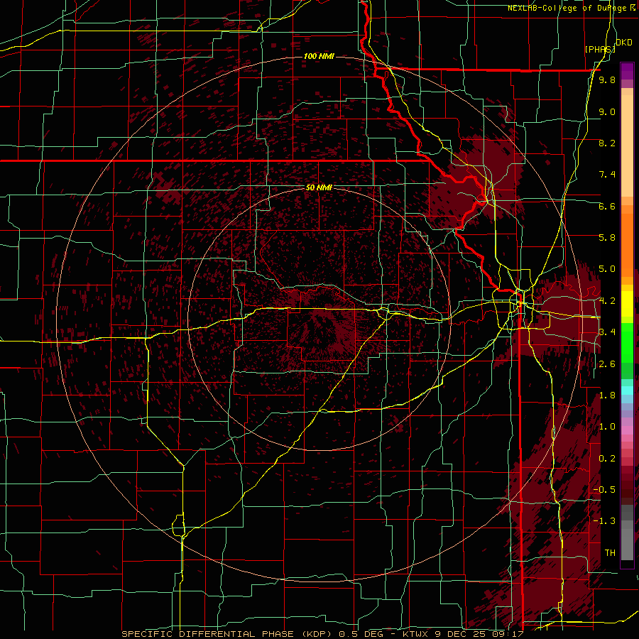Pick the bright yellow color bar segment

tap(627, 304)
